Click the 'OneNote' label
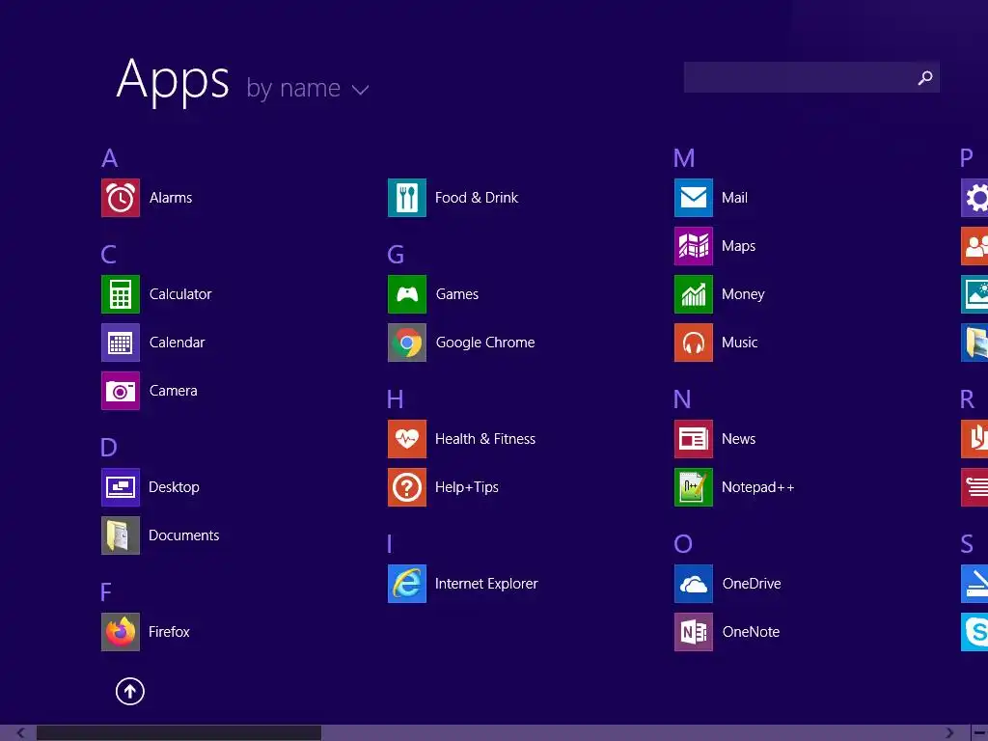The image size is (988, 741). (x=751, y=632)
